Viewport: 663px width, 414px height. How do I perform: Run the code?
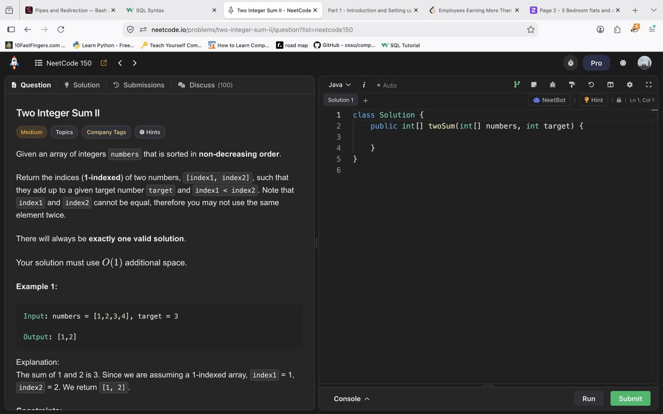[x=589, y=399]
